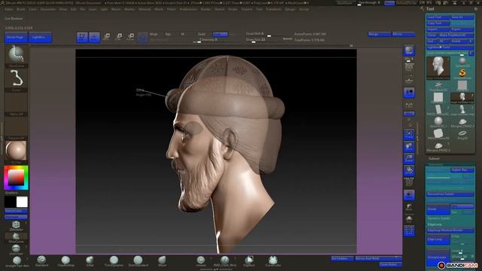Select the Rotate transform icon in top shelf
The width and height of the screenshot is (482, 271).
coord(130,37)
